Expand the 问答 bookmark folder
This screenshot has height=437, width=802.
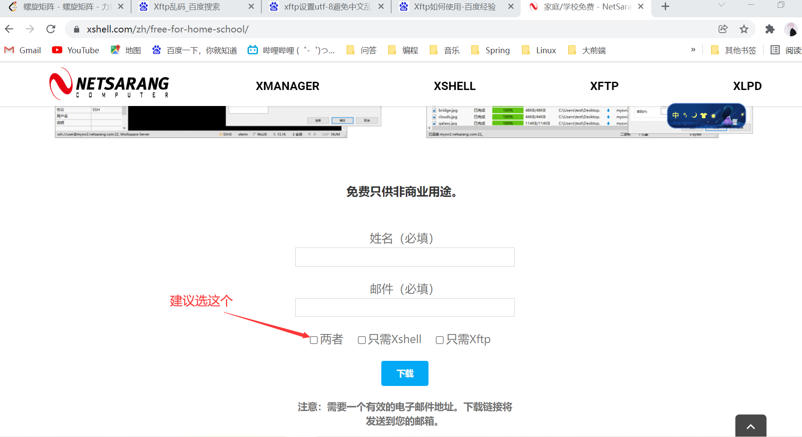point(362,50)
